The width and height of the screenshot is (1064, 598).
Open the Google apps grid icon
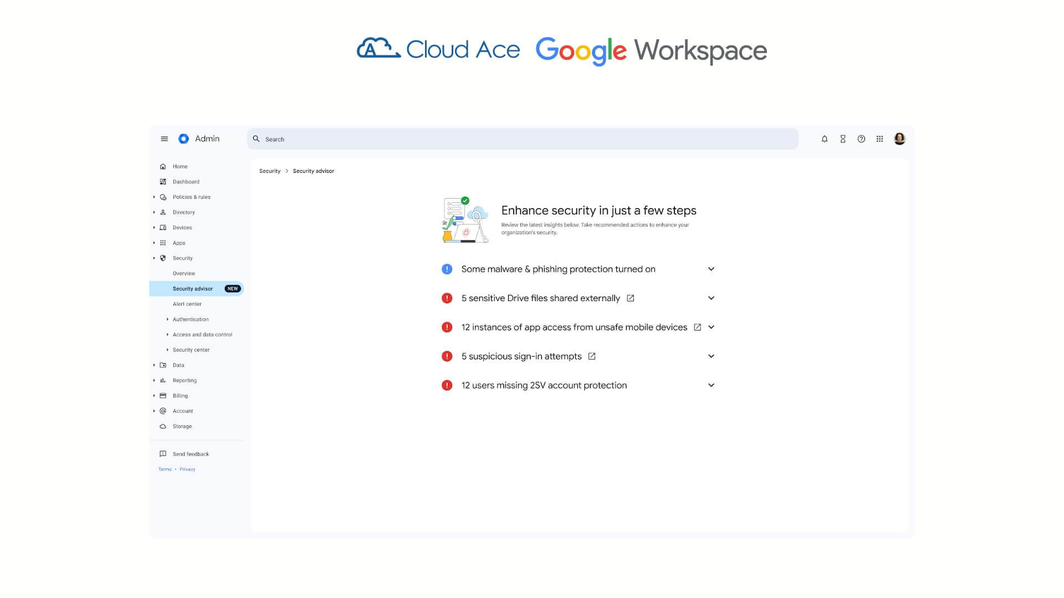(879, 139)
